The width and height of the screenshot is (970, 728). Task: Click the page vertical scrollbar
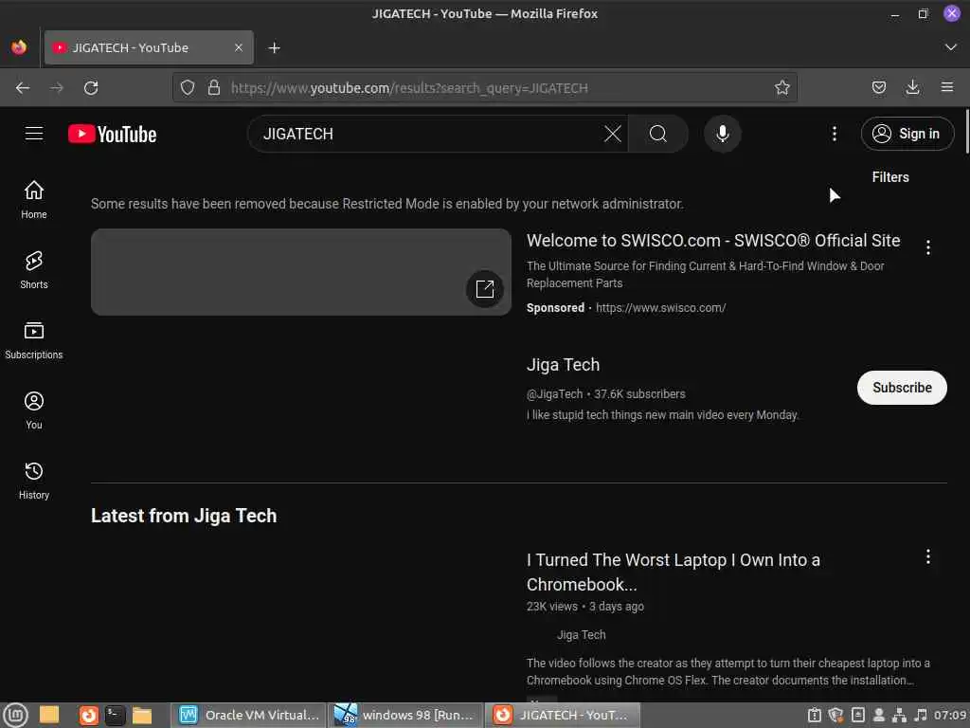point(966,131)
